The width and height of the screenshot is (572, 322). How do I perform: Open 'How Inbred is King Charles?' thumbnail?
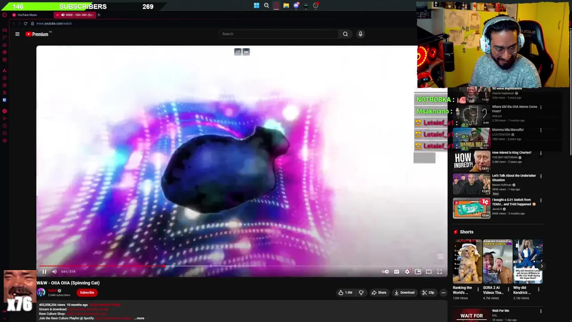pyautogui.click(x=471, y=161)
